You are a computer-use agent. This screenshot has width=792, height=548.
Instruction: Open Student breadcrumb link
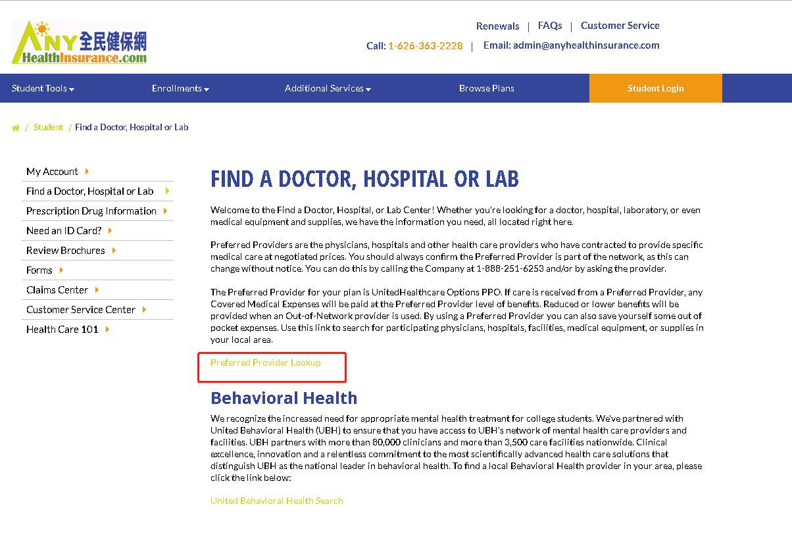(x=48, y=127)
